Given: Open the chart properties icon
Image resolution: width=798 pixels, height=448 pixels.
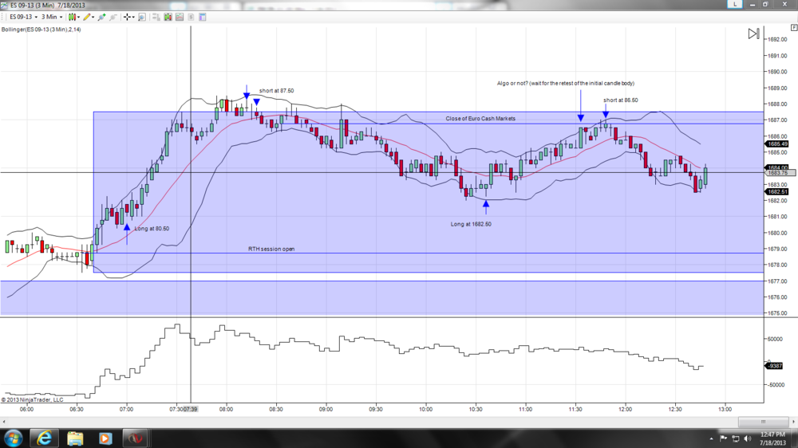Looking at the screenshot, I should coord(203,17).
